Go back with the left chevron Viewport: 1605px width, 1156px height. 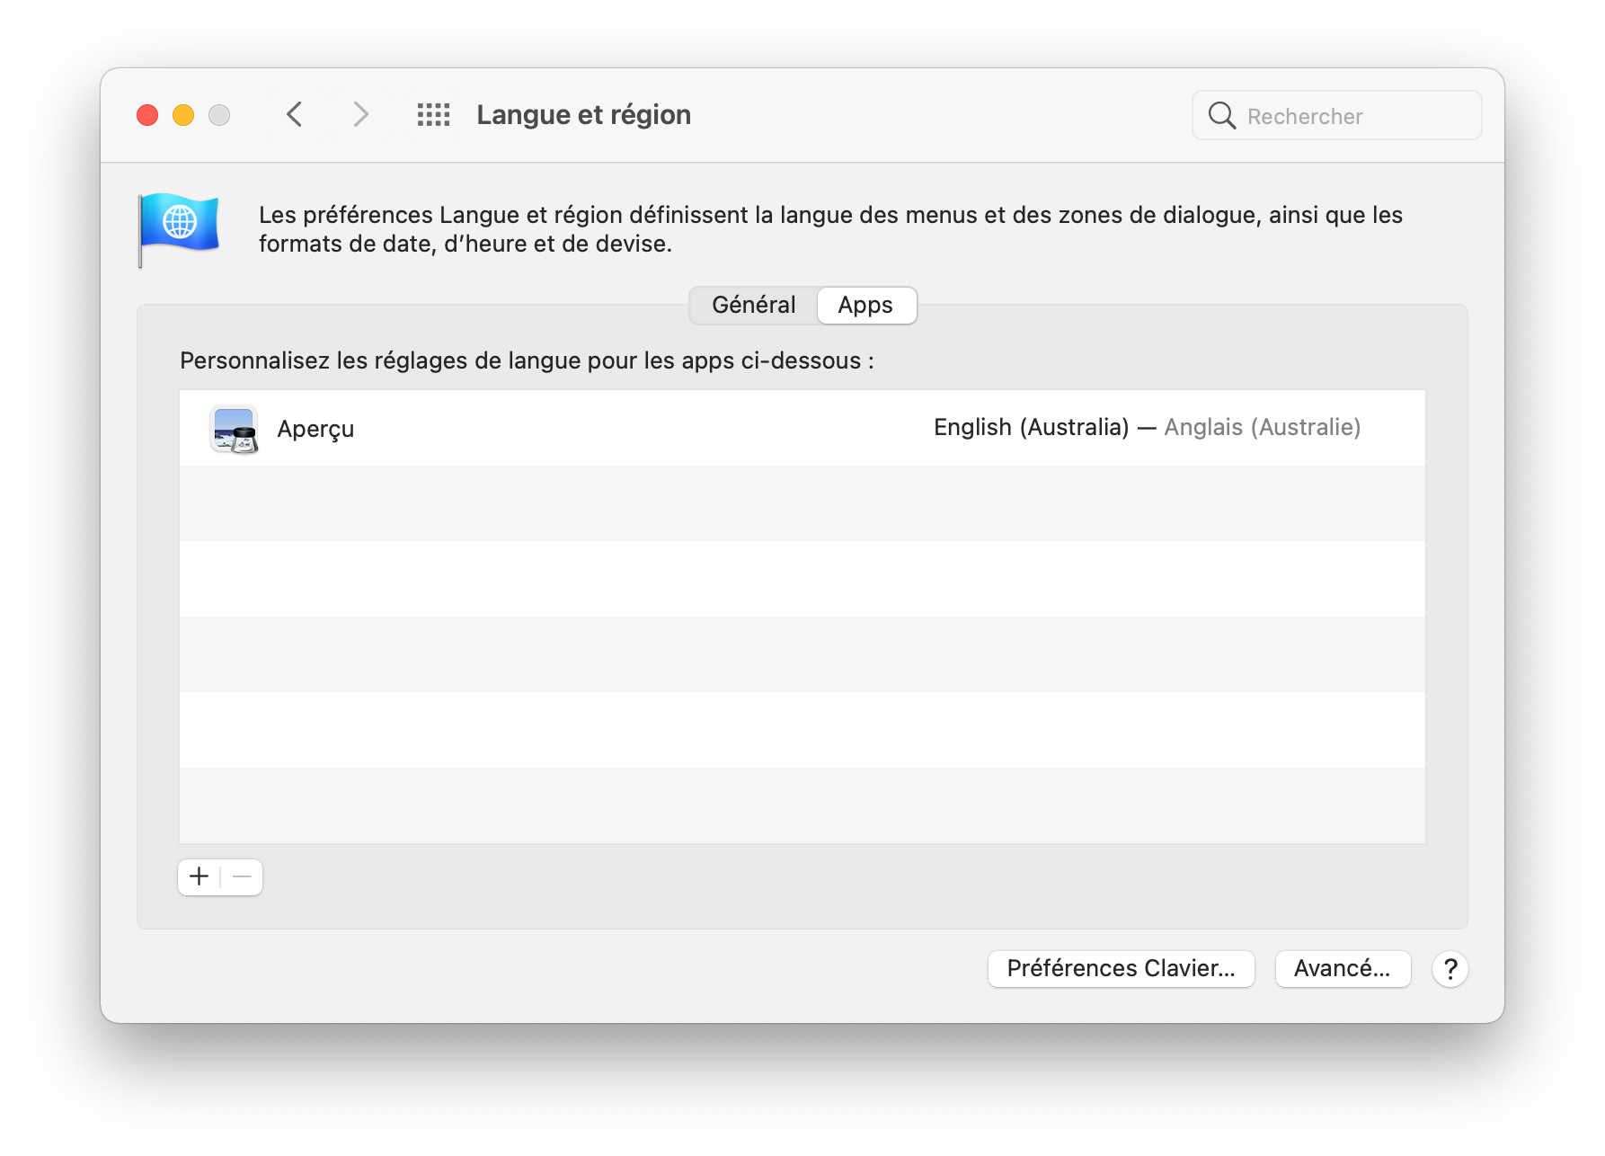(295, 114)
